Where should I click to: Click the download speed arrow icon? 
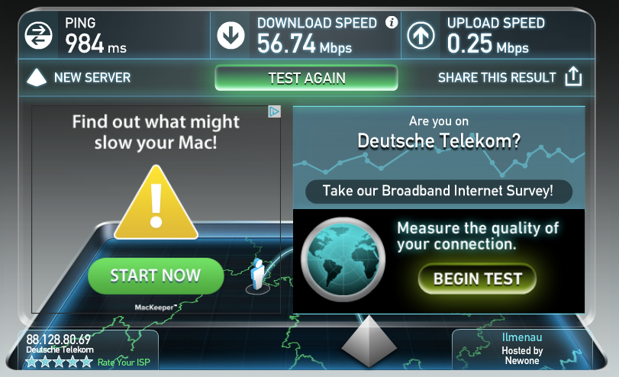click(x=231, y=36)
